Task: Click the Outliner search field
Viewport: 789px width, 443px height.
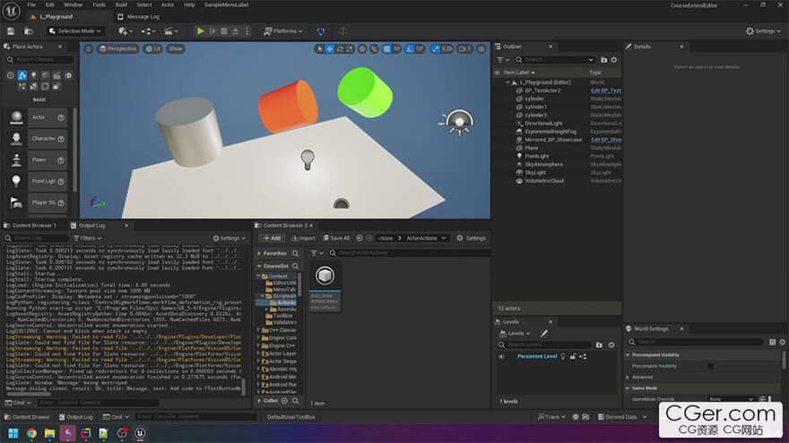Action: click(x=554, y=60)
